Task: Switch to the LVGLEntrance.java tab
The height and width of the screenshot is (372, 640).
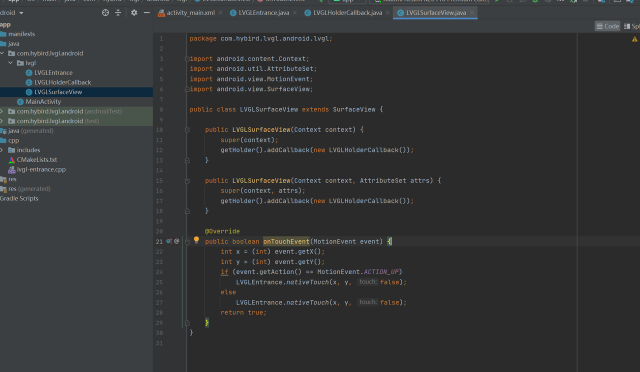Action: point(263,12)
